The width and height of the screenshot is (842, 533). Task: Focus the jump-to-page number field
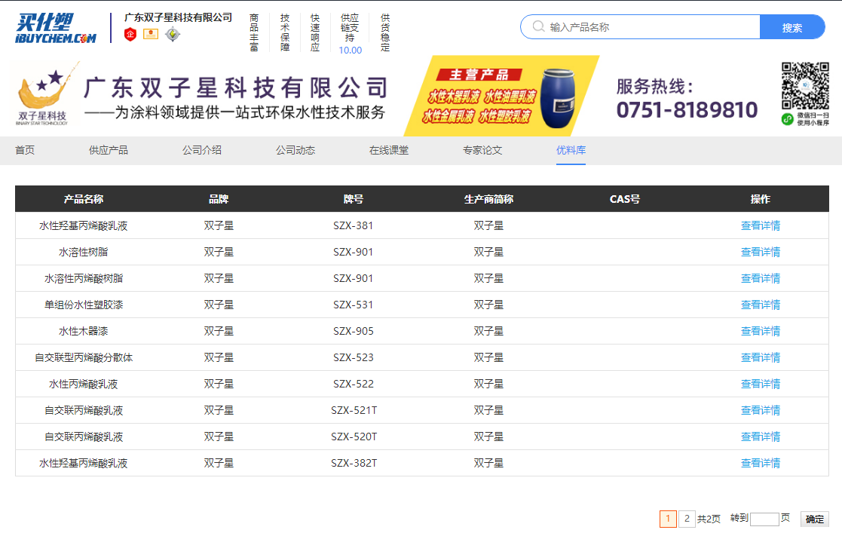764,519
